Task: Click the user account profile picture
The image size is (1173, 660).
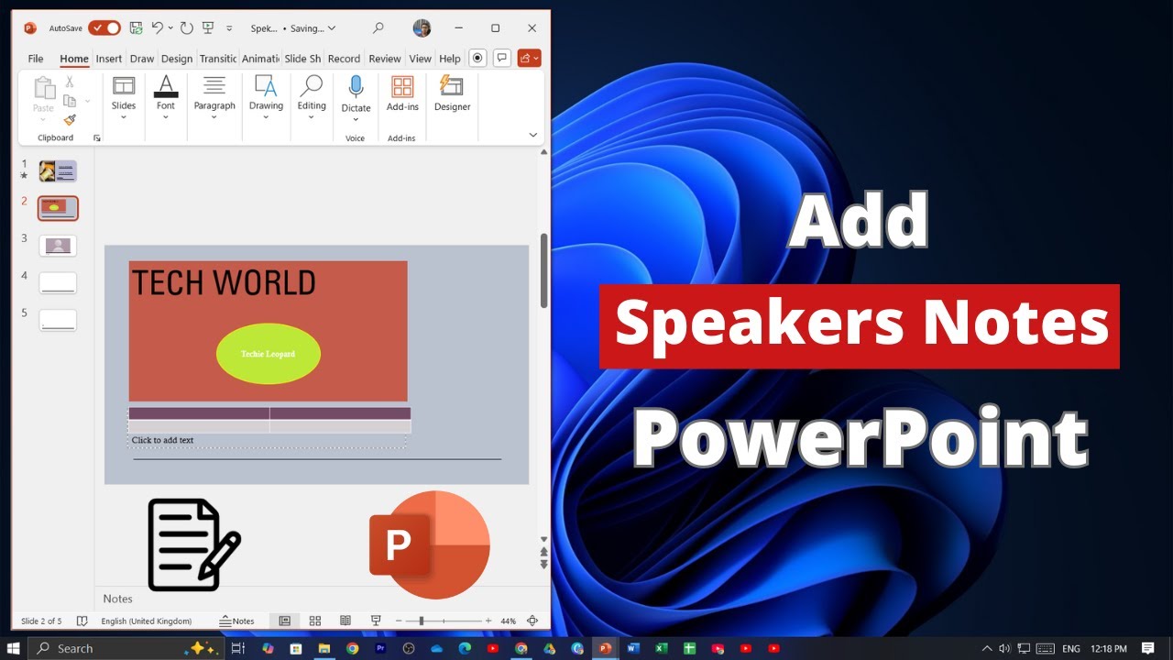Action: [x=422, y=28]
